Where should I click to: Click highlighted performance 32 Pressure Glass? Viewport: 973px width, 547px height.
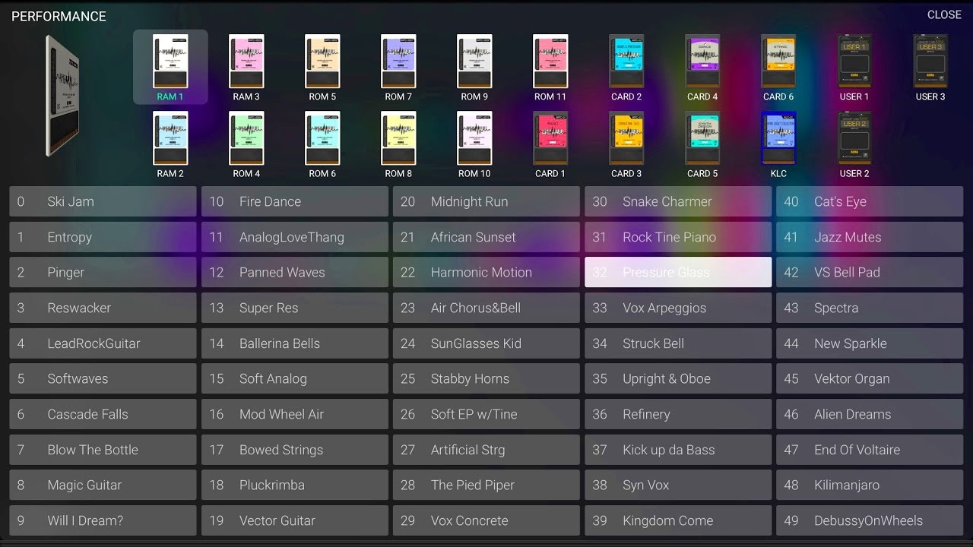click(x=678, y=272)
